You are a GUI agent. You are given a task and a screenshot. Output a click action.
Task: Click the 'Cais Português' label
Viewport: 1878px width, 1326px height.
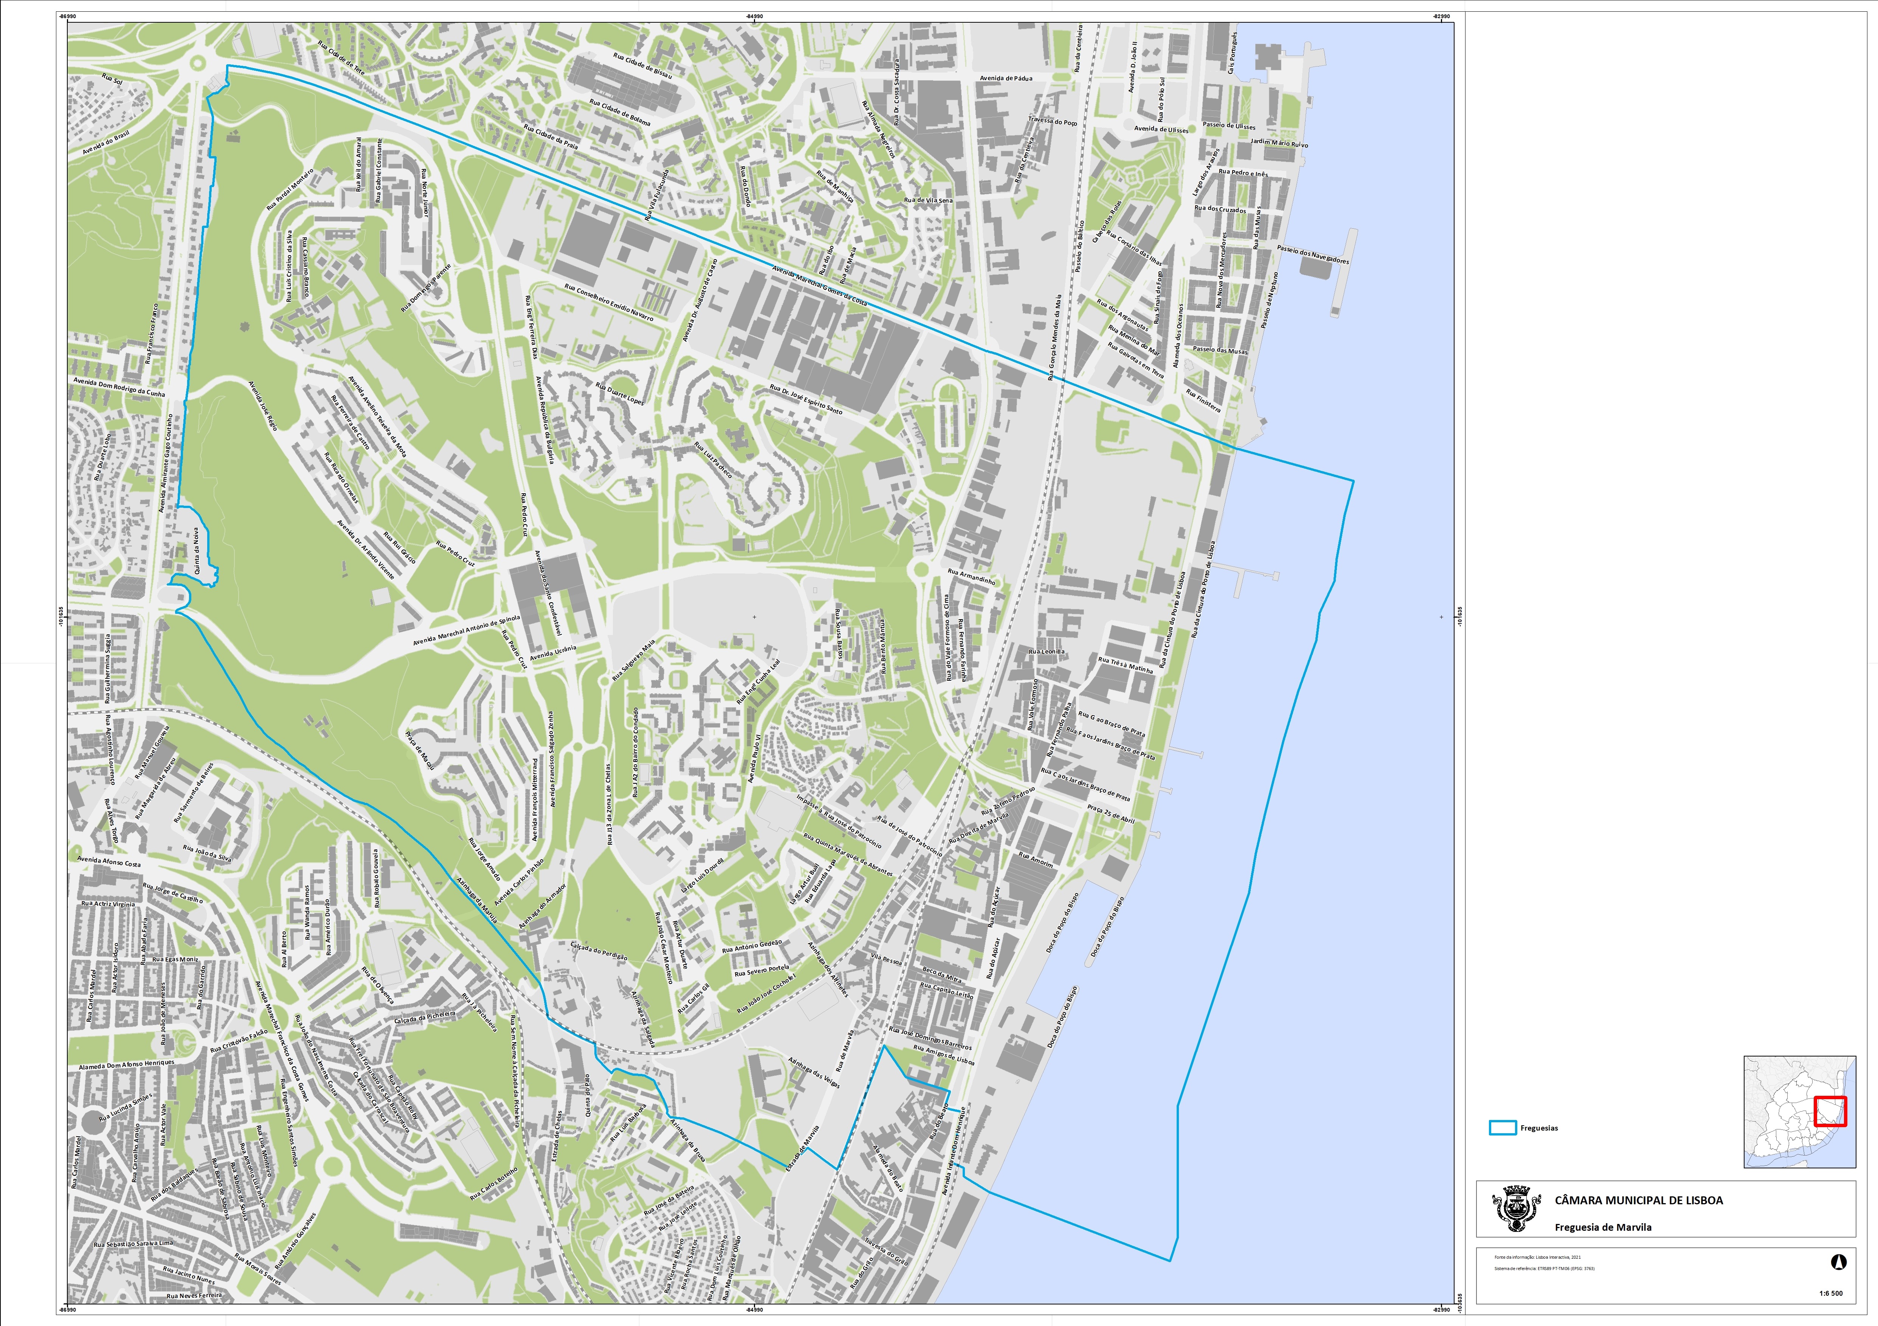(1232, 53)
